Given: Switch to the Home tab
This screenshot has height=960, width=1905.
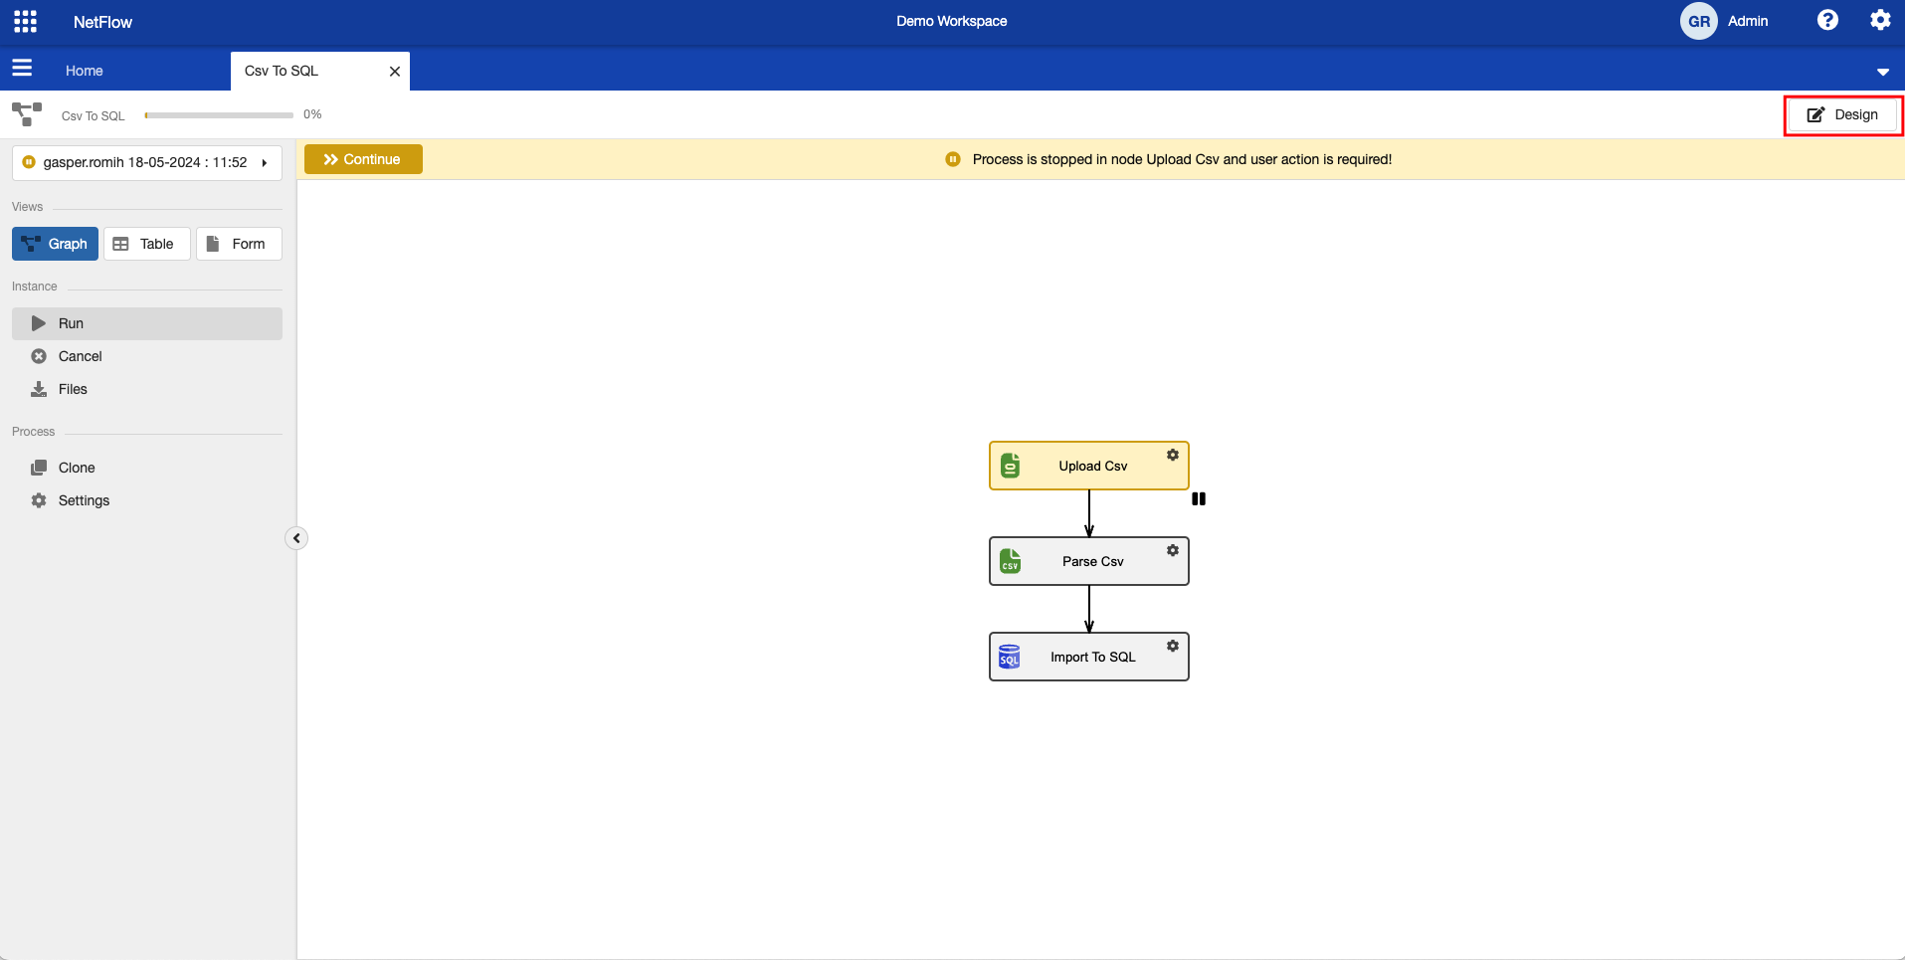Looking at the screenshot, I should [x=85, y=71].
